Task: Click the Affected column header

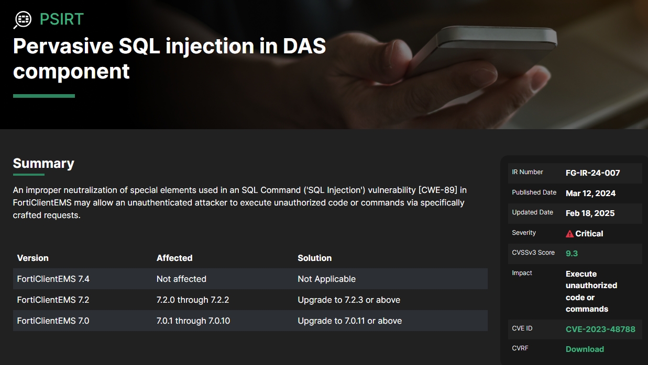Action: coord(174,258)
